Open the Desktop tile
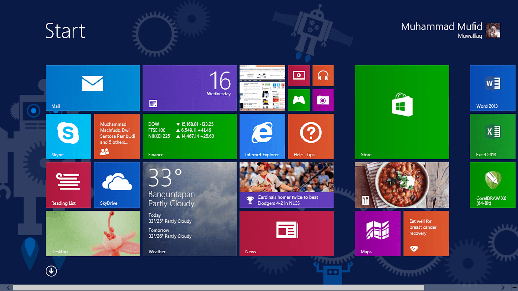The height and width of the screenshot is (291, 518). point(93,233)
